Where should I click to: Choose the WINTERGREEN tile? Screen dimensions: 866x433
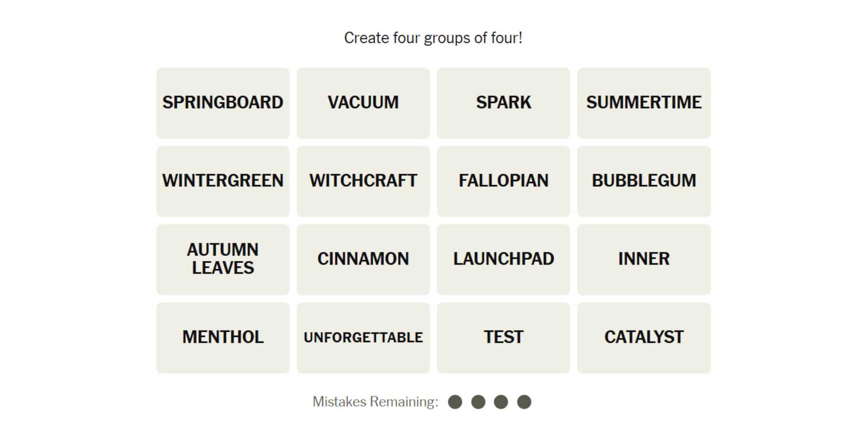pos(223,181)
